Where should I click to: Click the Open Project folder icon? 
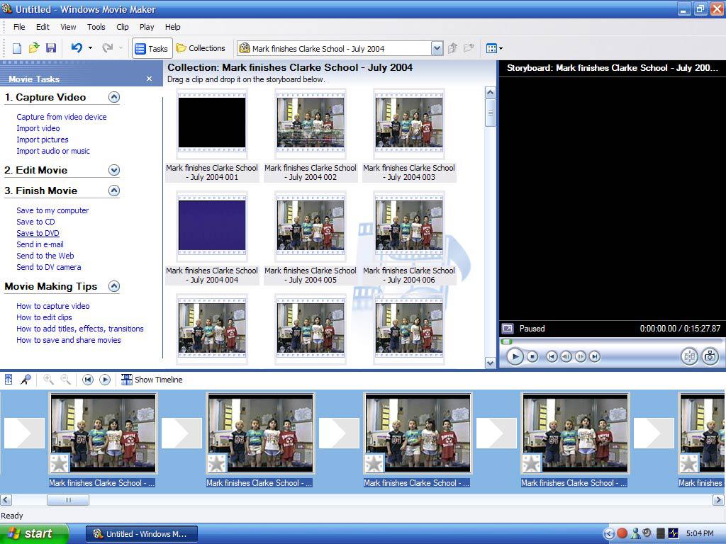click(34, 48)
